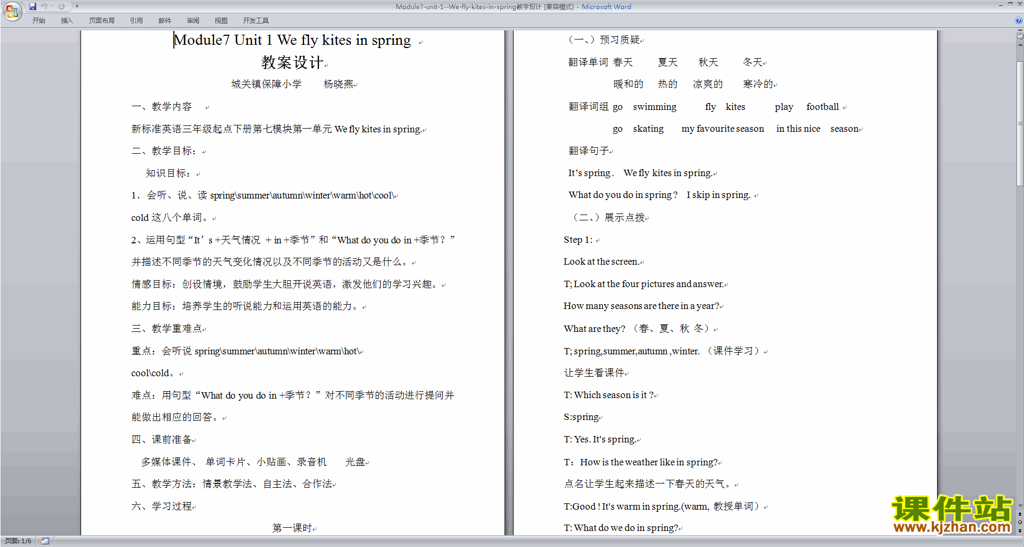Click the line 让学生看课件
The image size is (1024, 547).
pos(594,373)
